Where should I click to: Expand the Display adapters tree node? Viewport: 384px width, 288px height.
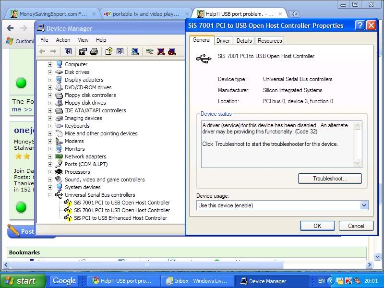click(50, 80)
